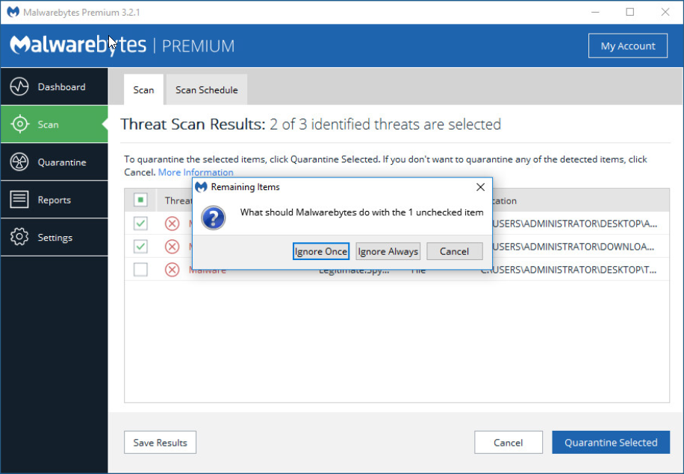
Task: Click the dialog question about 1 unchecked item
Action: [x=361, y=212]
